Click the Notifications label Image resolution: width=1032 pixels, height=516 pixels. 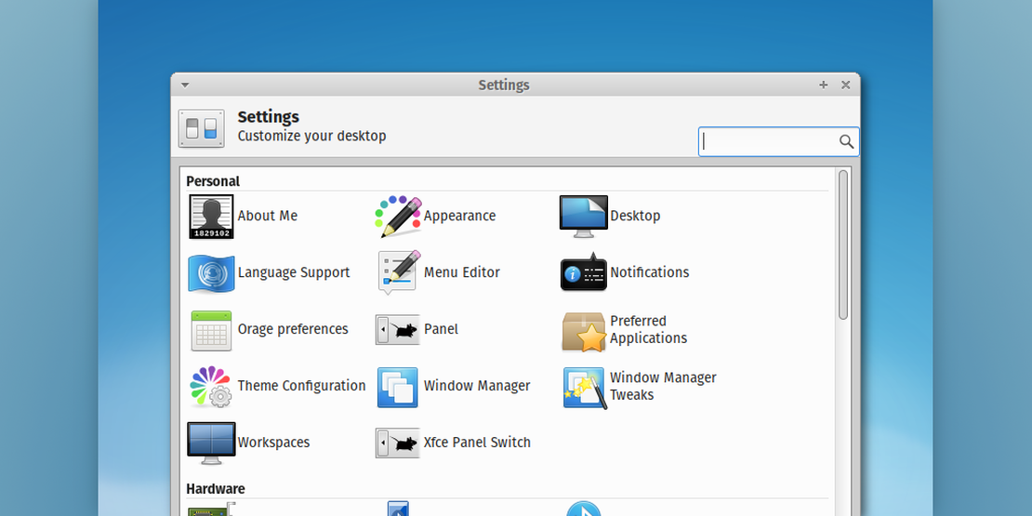coord(650,272)
